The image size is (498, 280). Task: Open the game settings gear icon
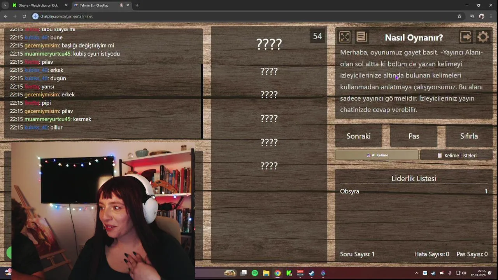click(483, 37)
